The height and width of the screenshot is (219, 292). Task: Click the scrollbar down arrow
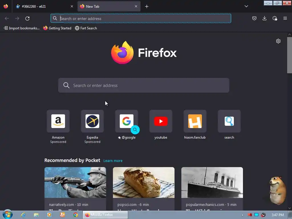point(289,208)
